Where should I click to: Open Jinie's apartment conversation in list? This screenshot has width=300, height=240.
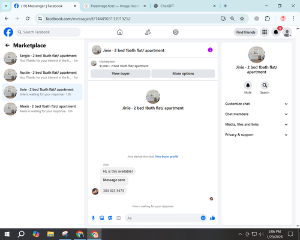42,92
